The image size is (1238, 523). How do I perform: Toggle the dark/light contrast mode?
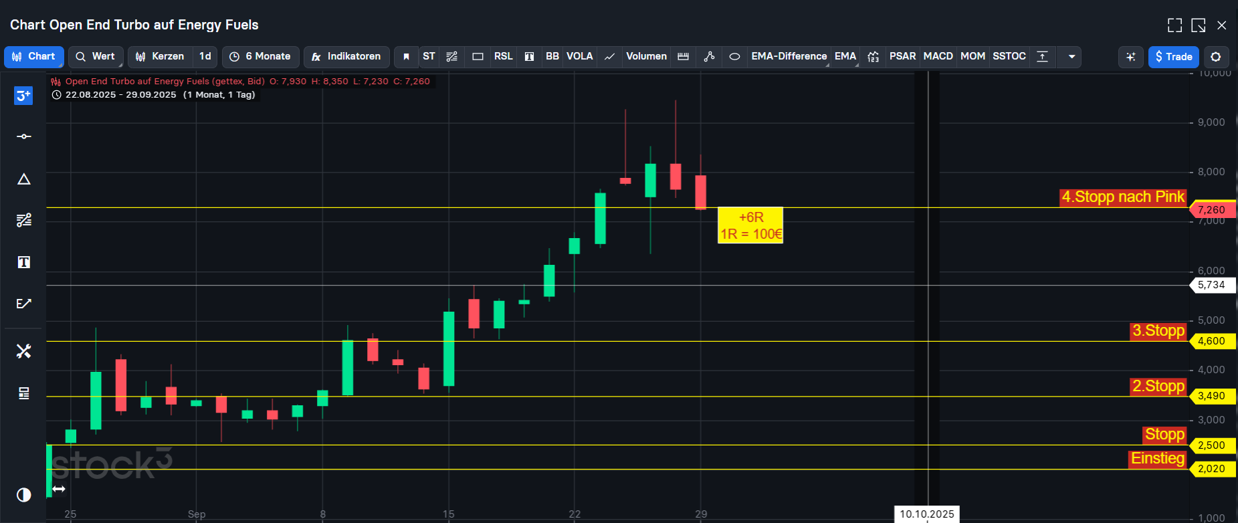[23, 495]
